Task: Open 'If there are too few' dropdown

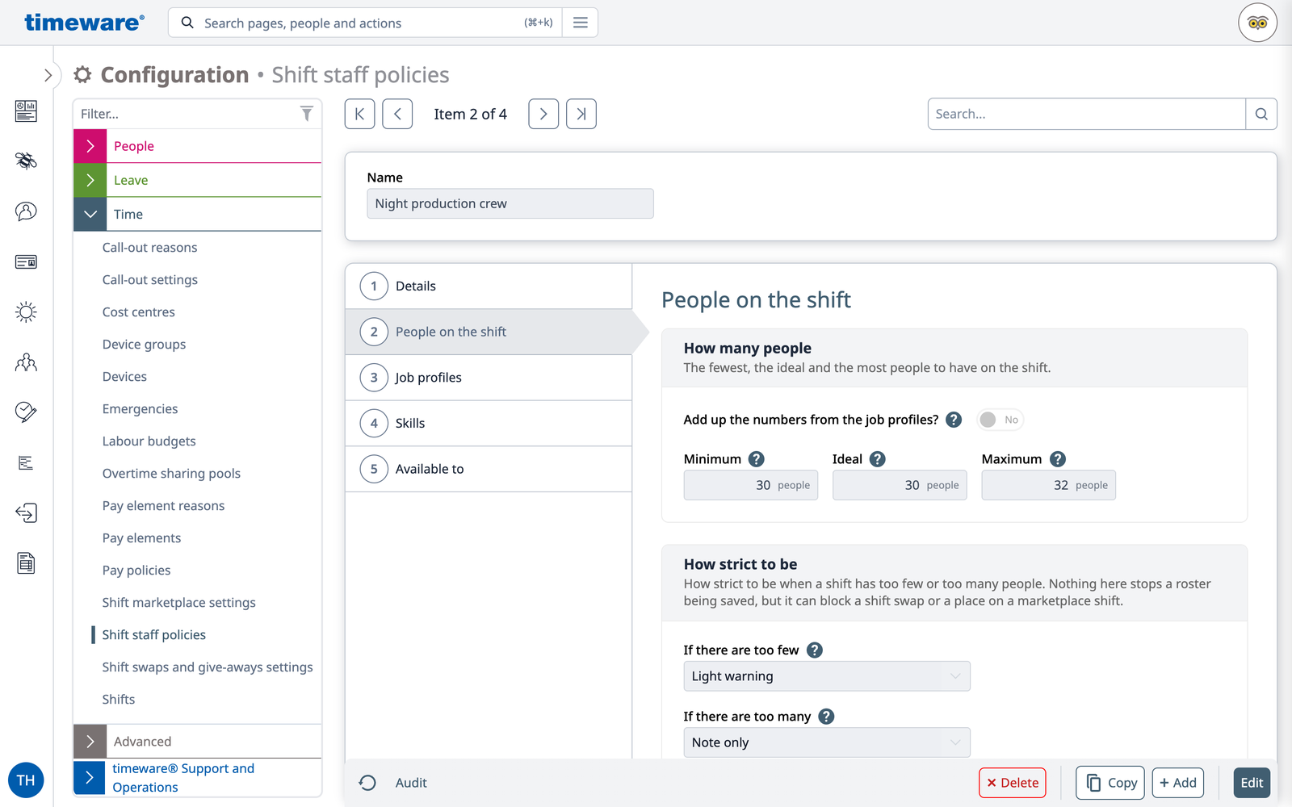Action: (827, 676)
